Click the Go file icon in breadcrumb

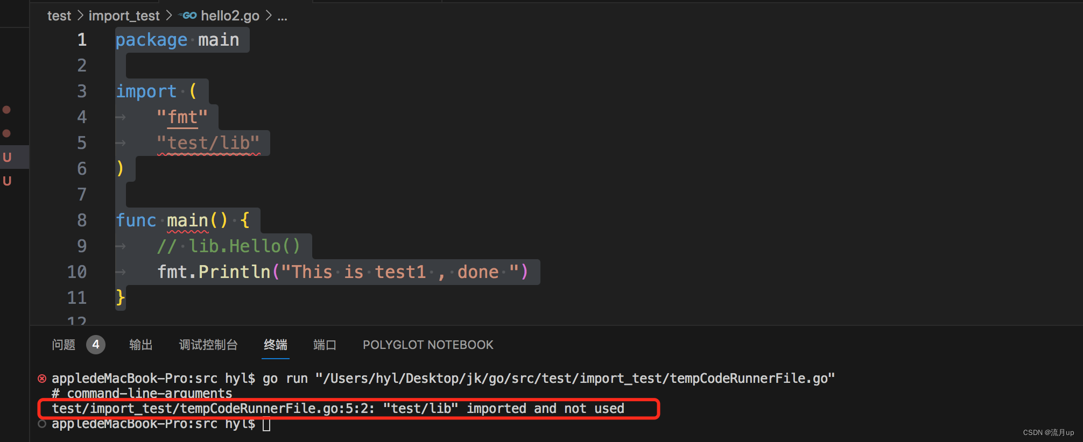pos(188,16)
